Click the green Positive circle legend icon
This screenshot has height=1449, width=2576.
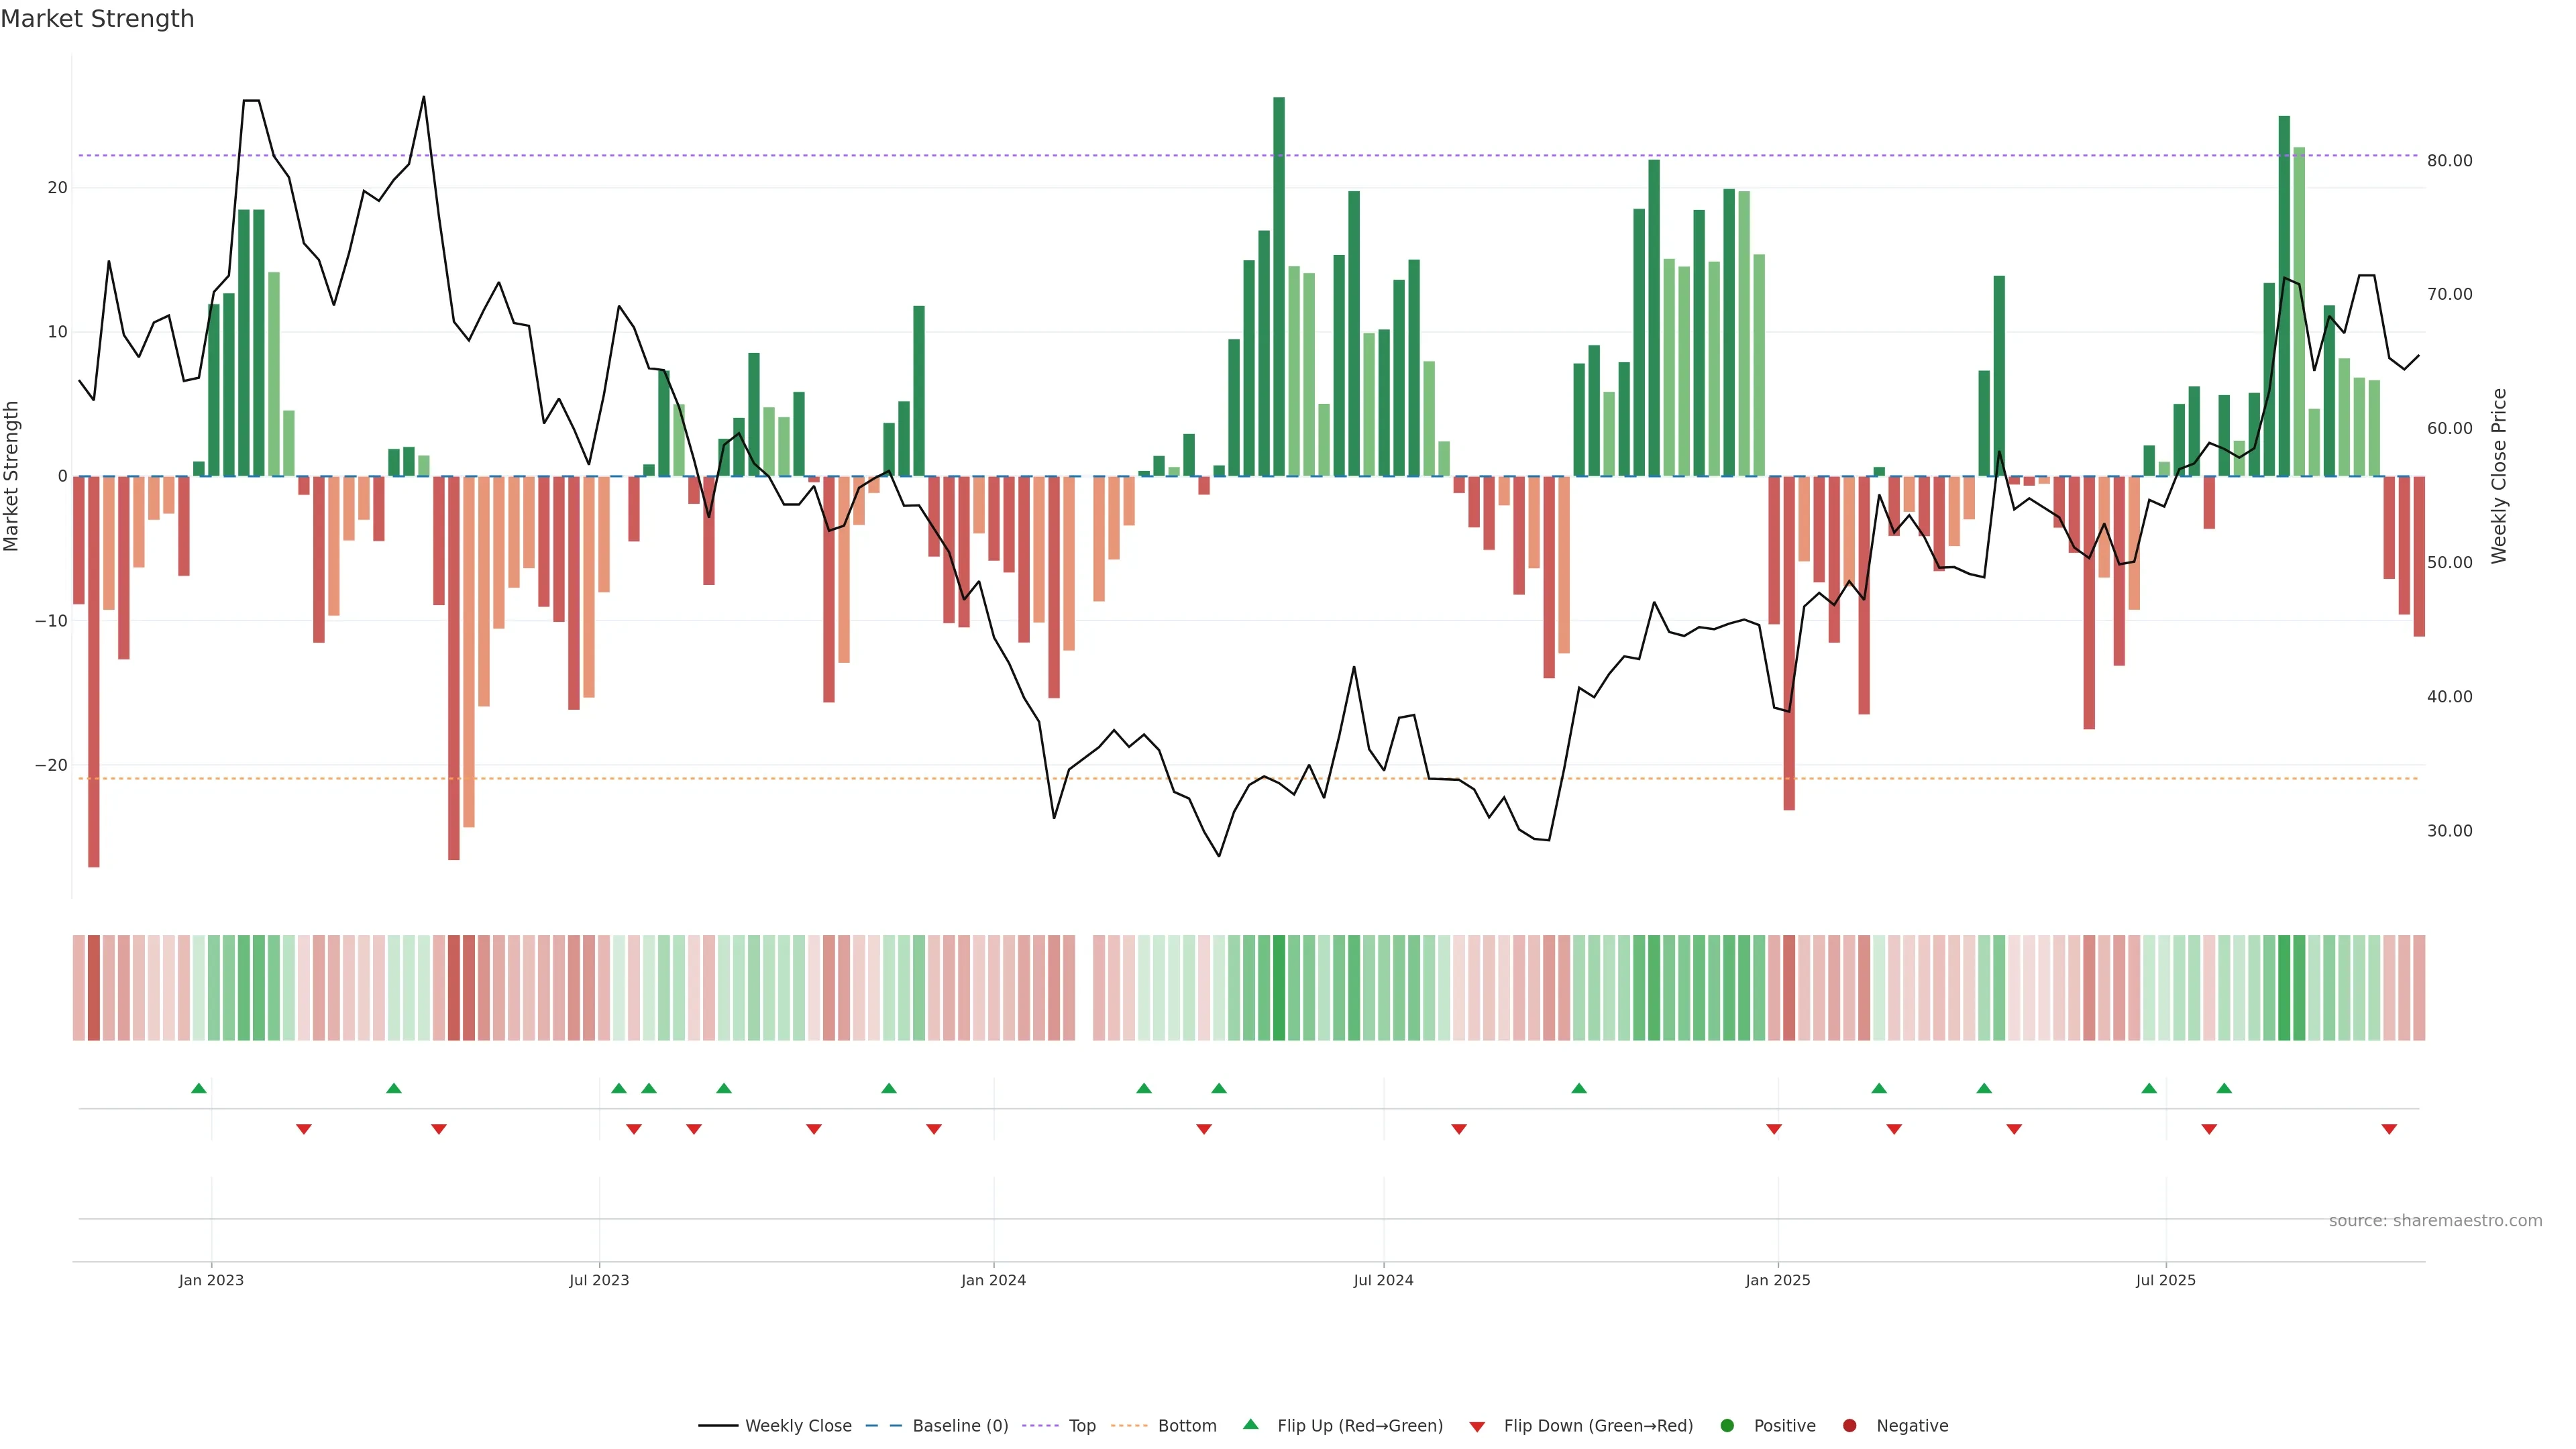pos(1727,1425)
